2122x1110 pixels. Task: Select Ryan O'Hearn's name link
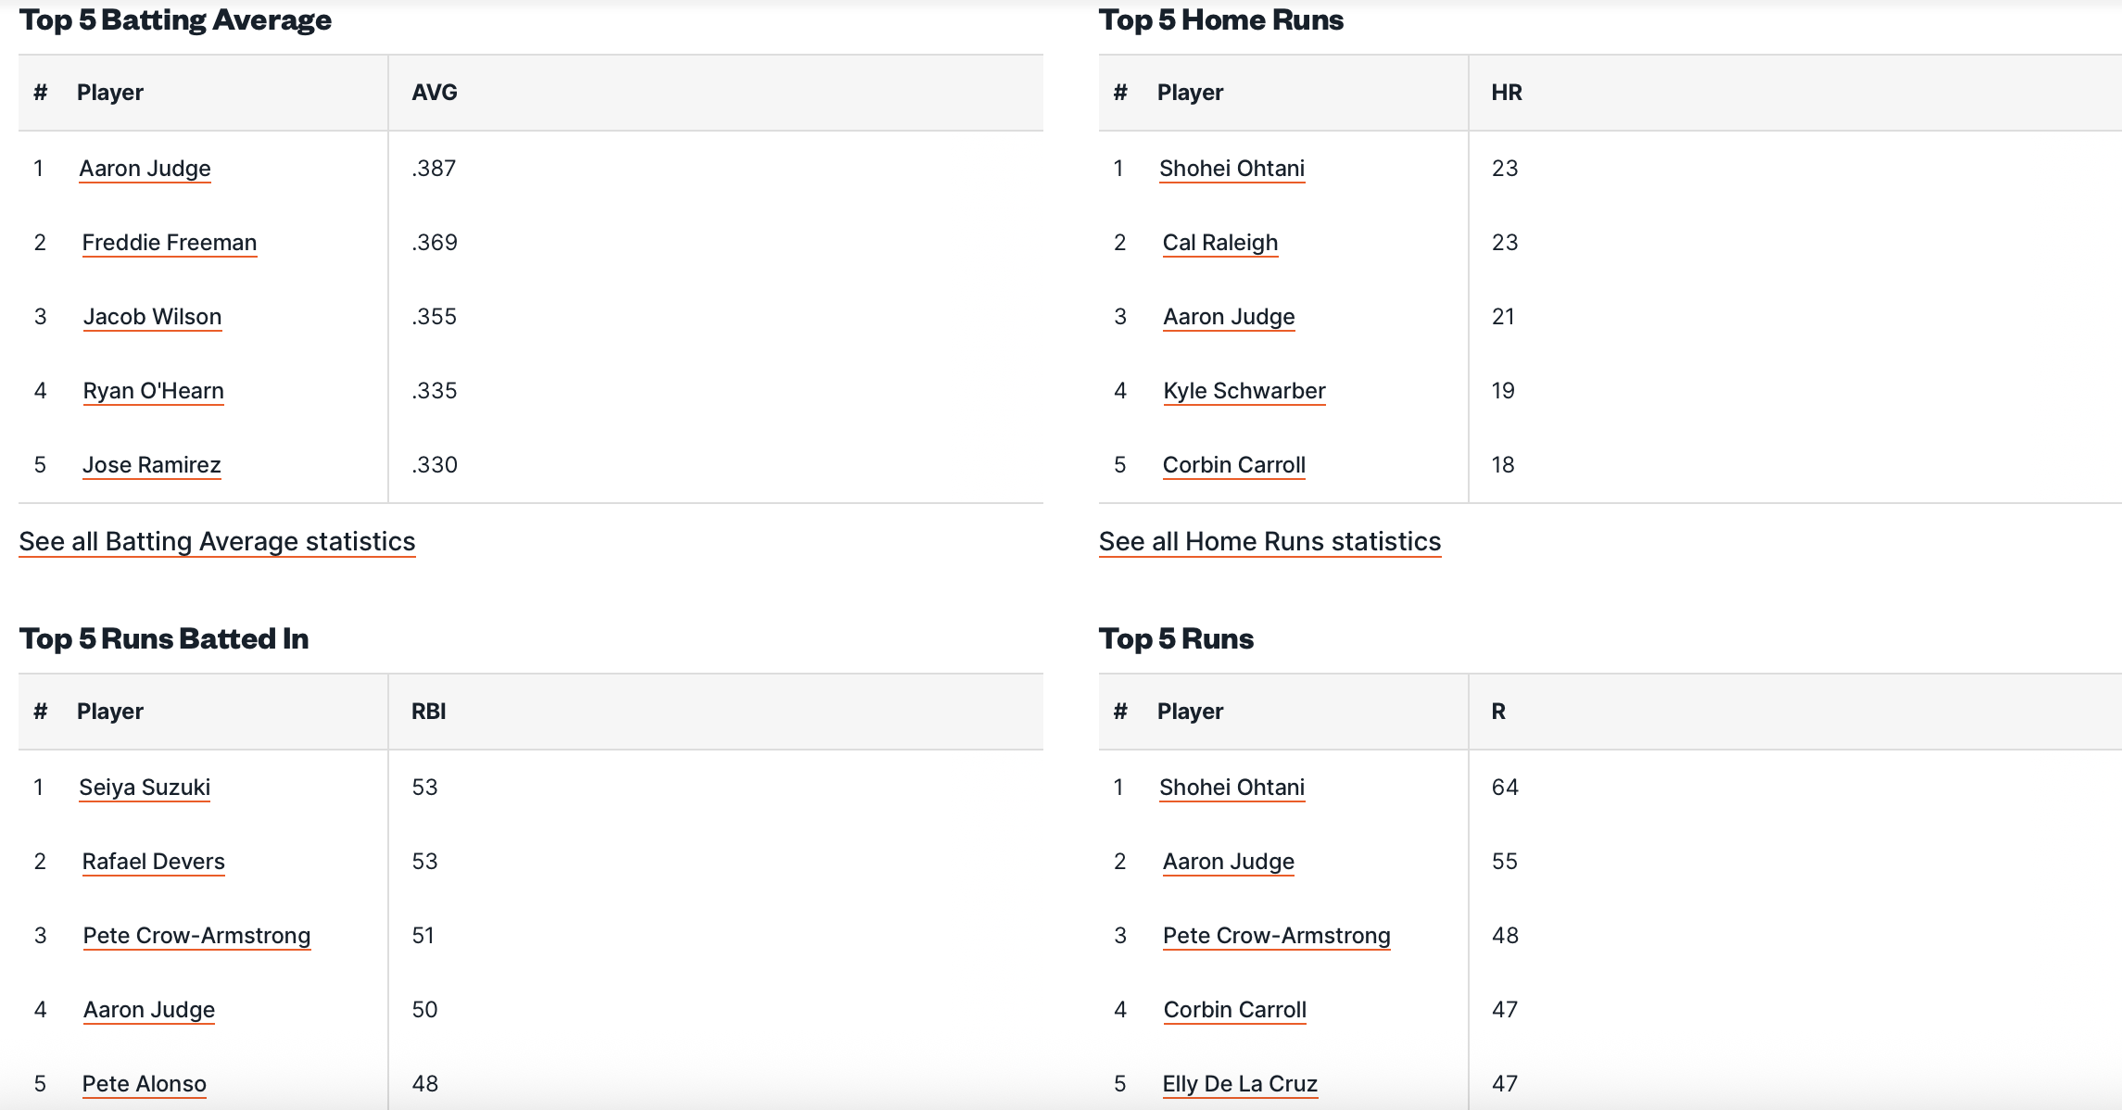153,391
